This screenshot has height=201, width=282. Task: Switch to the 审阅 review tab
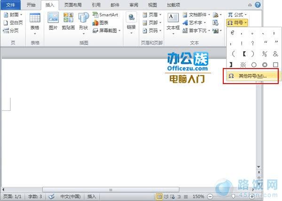(134, 5)
